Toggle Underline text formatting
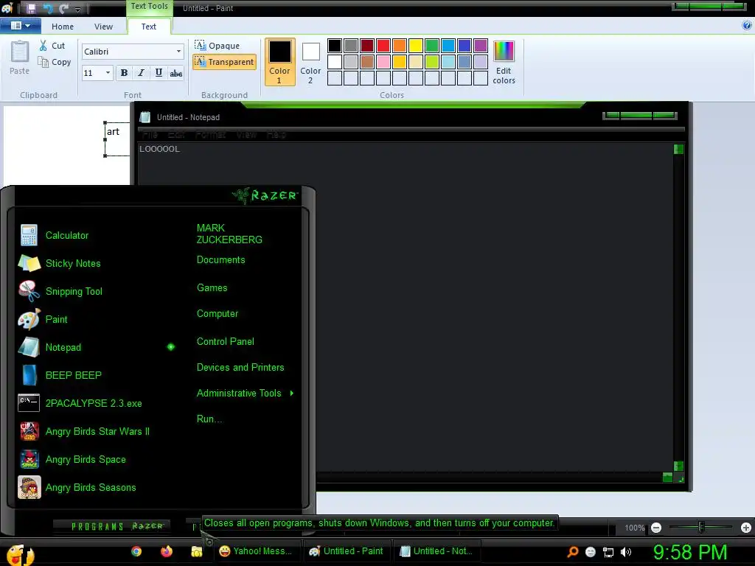 pyautogui.click(x=159, y=73)
